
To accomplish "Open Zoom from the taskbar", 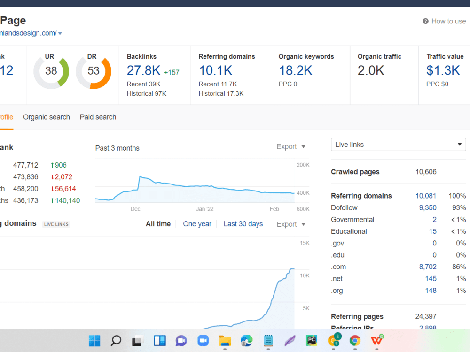I will [x=203, y=341].
